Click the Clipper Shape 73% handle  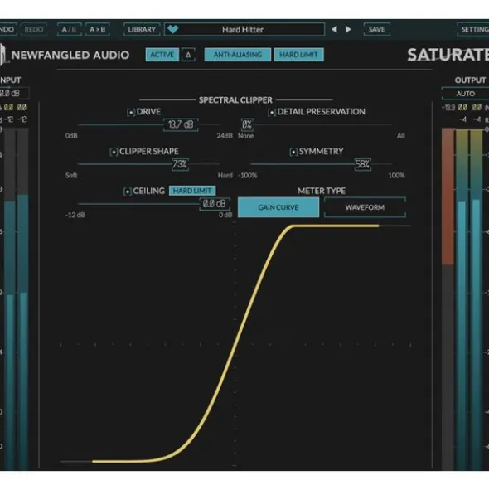pyautogui.click(x=180, y=164)
